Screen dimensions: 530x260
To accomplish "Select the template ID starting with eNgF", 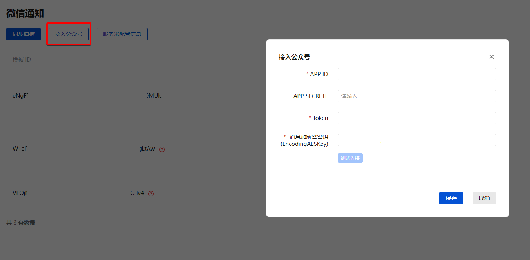I will click(87, 96).
